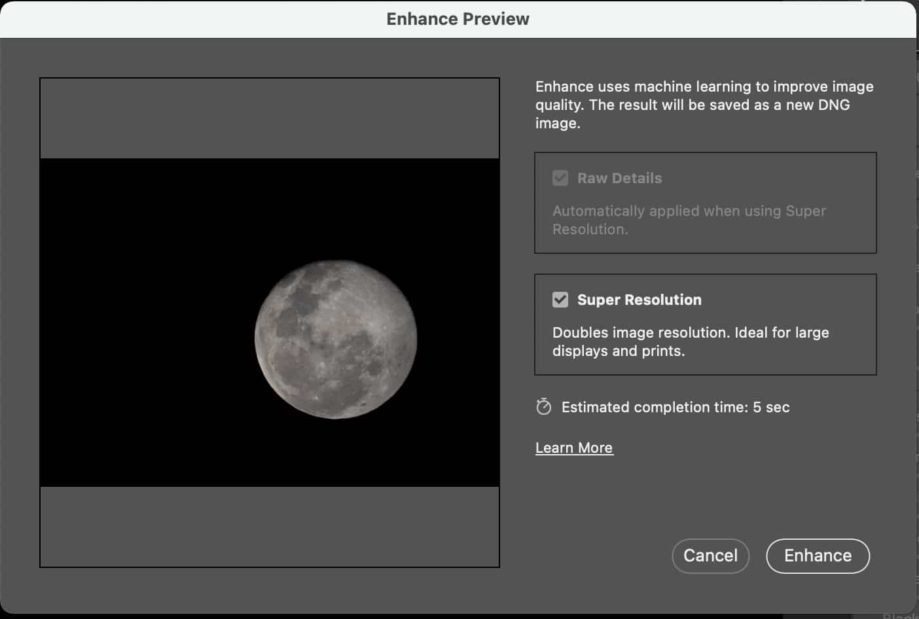Image resolution: width=919 pixels, height=619 pixels.
Task: Click the checkmark inside the Super Resolution checkbox
Action: point(560,300)
